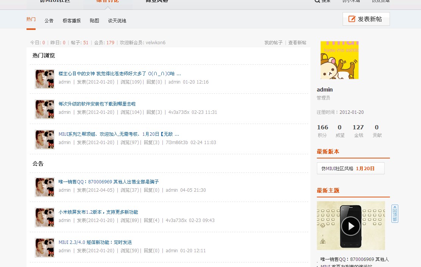Open sidebar topic 唯一销售QQ：870006969 其他人
The image size is (421, 267).
(354, 259)
